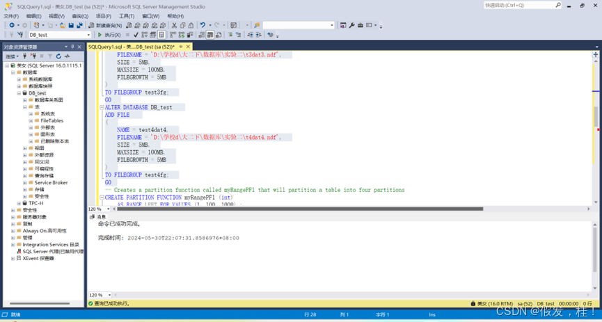Click the Save All icon
Screen dimensions: 602x322
coord(79,25)
